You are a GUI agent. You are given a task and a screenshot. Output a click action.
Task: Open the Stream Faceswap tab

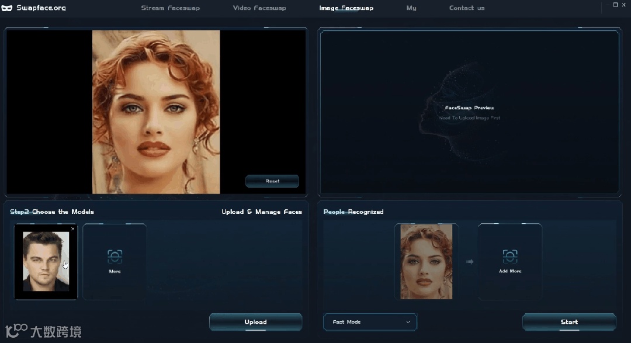(170, 8)
